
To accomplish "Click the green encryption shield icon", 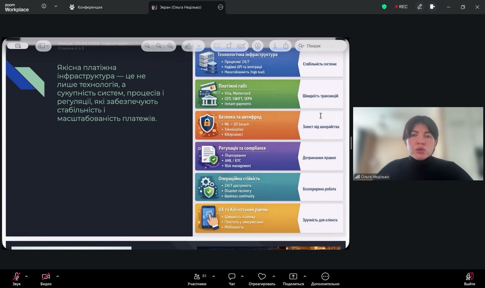I will coord(384,7).
